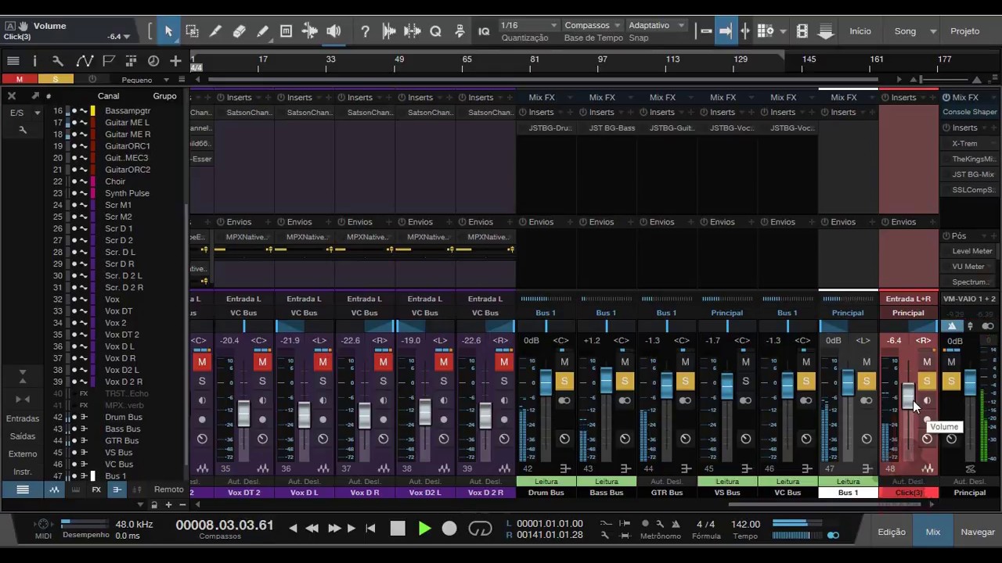The width and height of the screenshot is (1002, 563).
Task: Click the Início button
Action: 860,31
